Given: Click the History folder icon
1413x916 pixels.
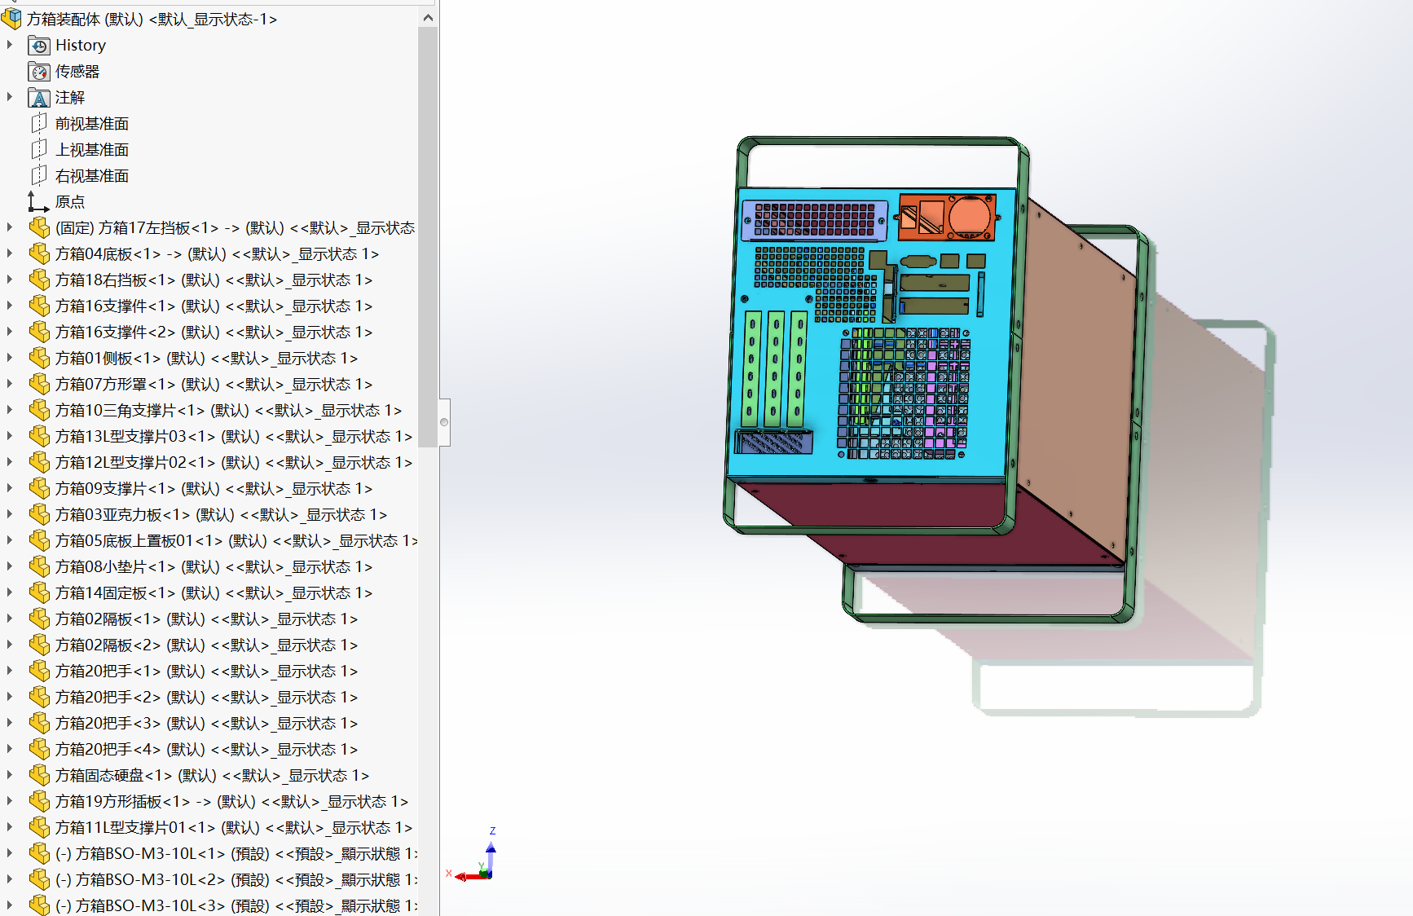Looking at the screenshot, I should click(39, 46).
